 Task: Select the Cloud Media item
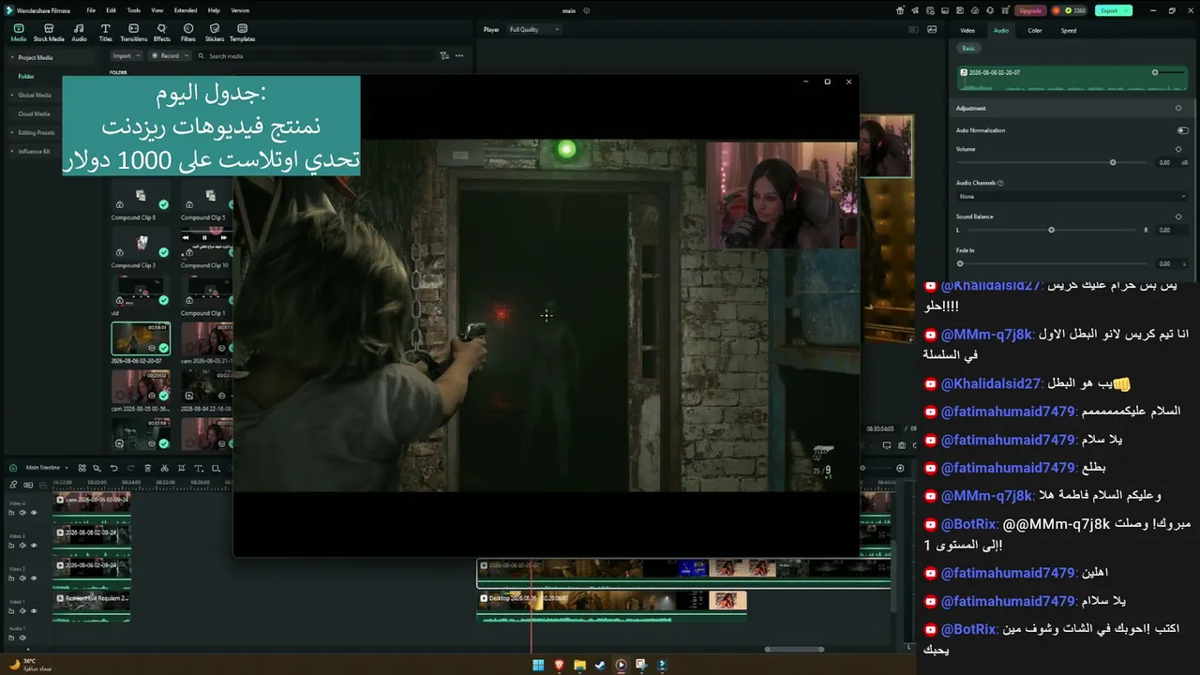[34, 113]
